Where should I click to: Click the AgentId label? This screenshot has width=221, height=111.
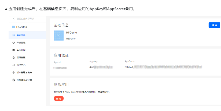tap(58, 62)
